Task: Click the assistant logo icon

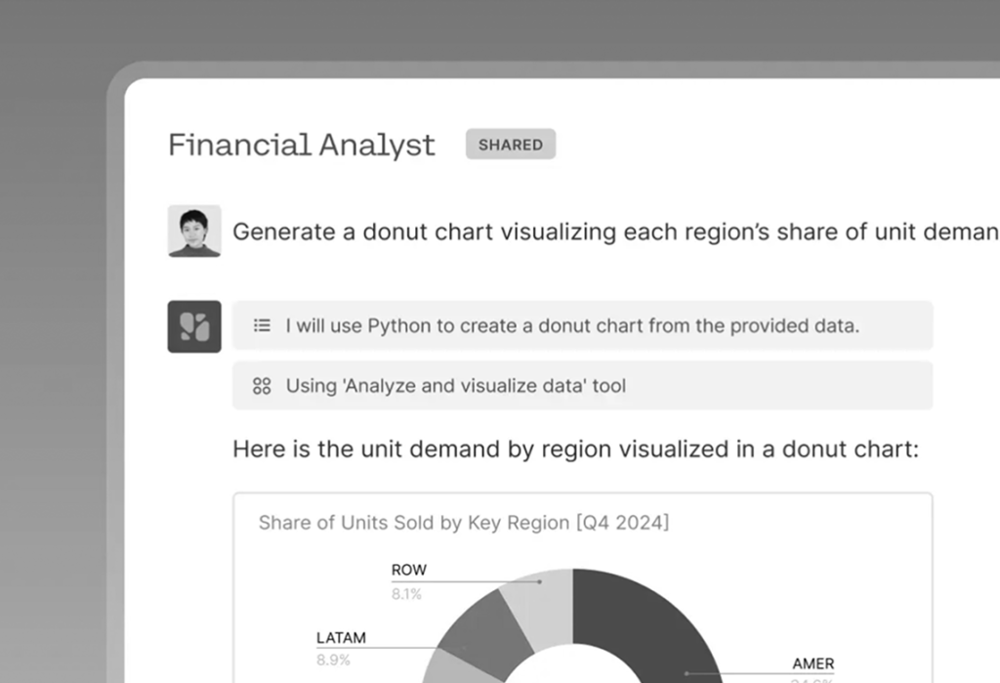Action: 194,326
